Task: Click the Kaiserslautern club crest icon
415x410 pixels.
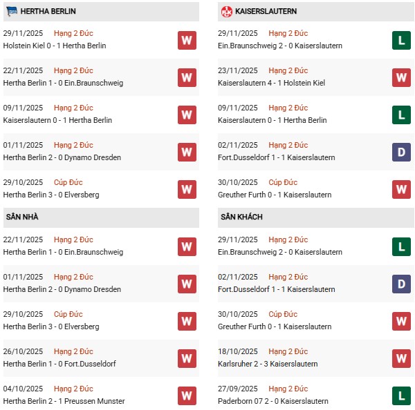Action: pos(226,12)
